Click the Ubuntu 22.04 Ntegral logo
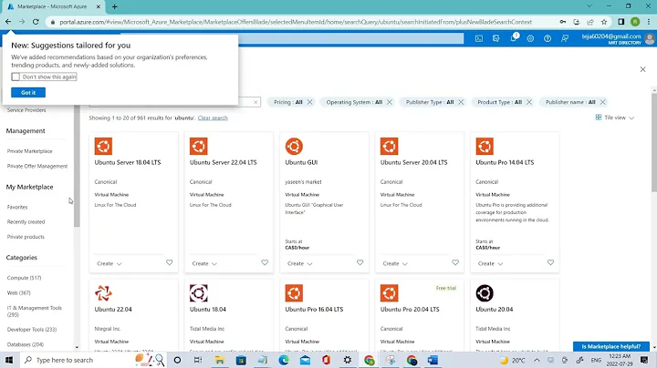 (103, 293)
